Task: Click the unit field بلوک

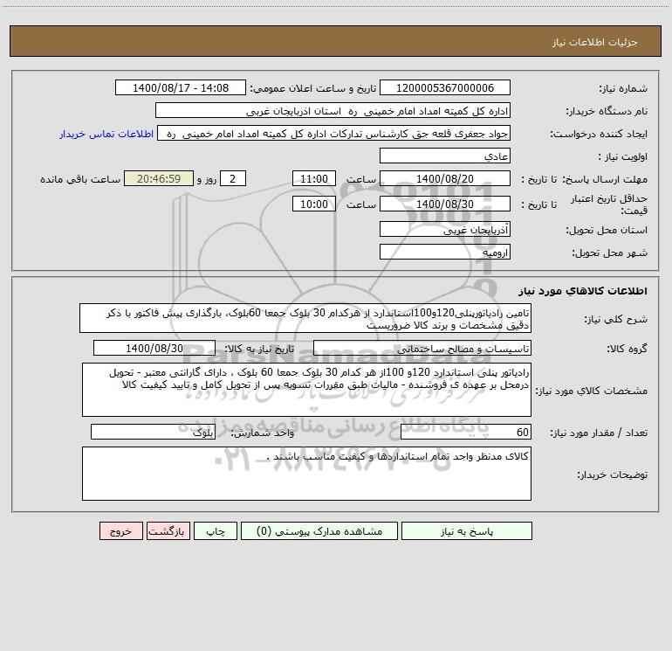Action: [153, 433]
